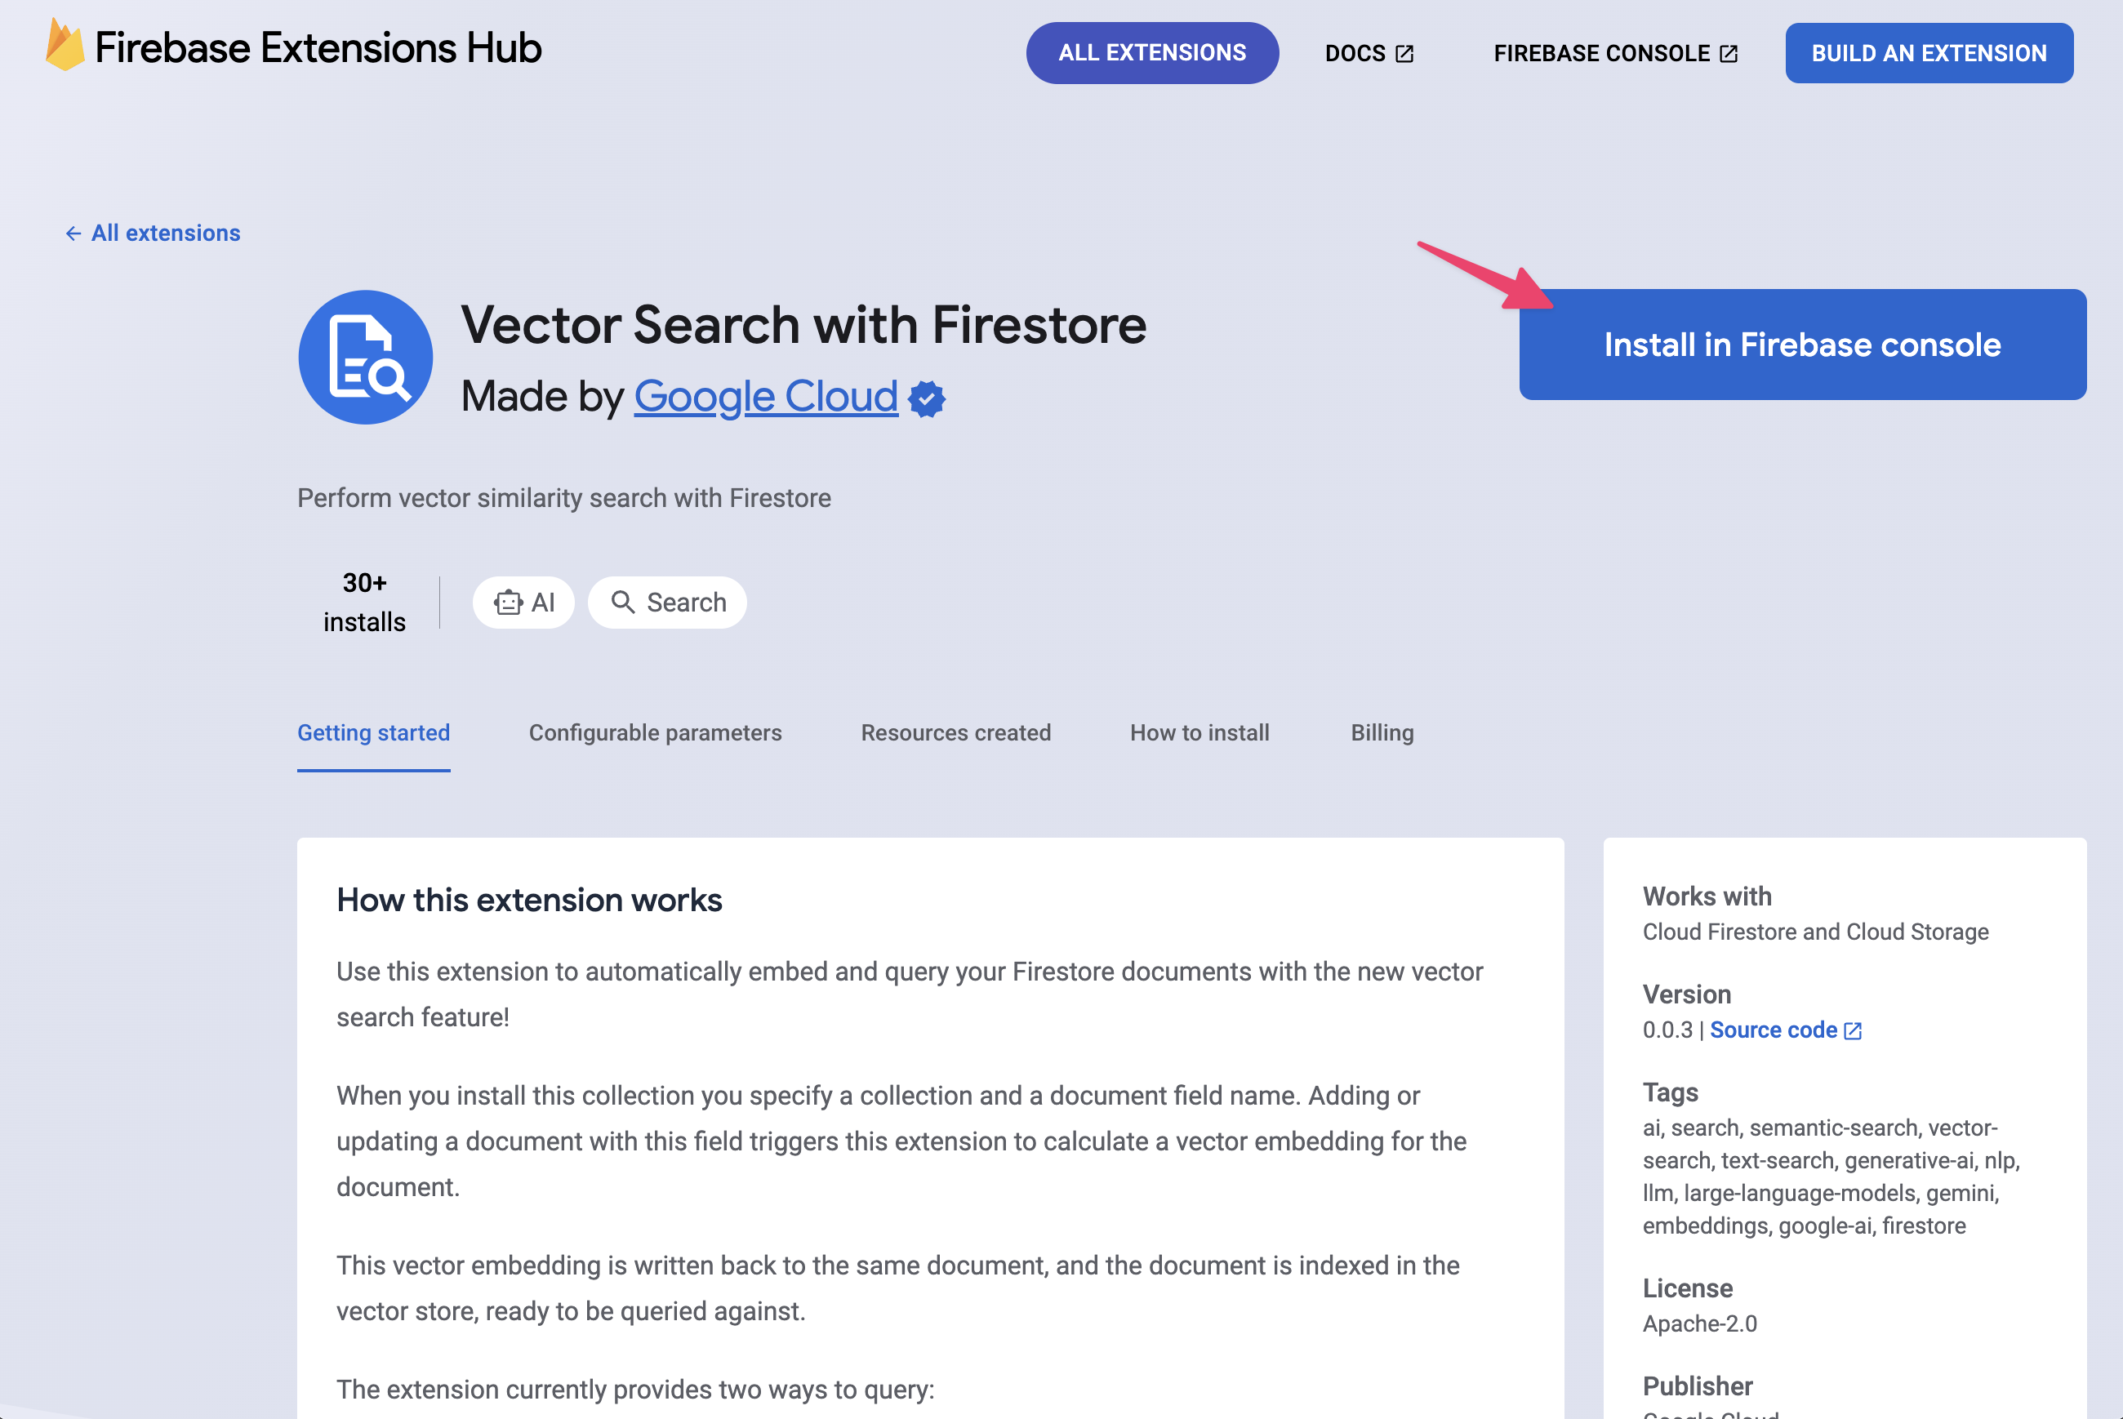Navigate to Resources created tab

point(955,732)
